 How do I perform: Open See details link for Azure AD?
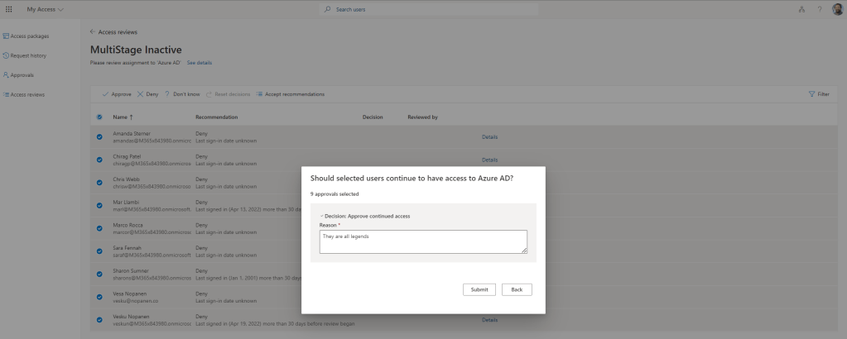click(x=200, y=63)
